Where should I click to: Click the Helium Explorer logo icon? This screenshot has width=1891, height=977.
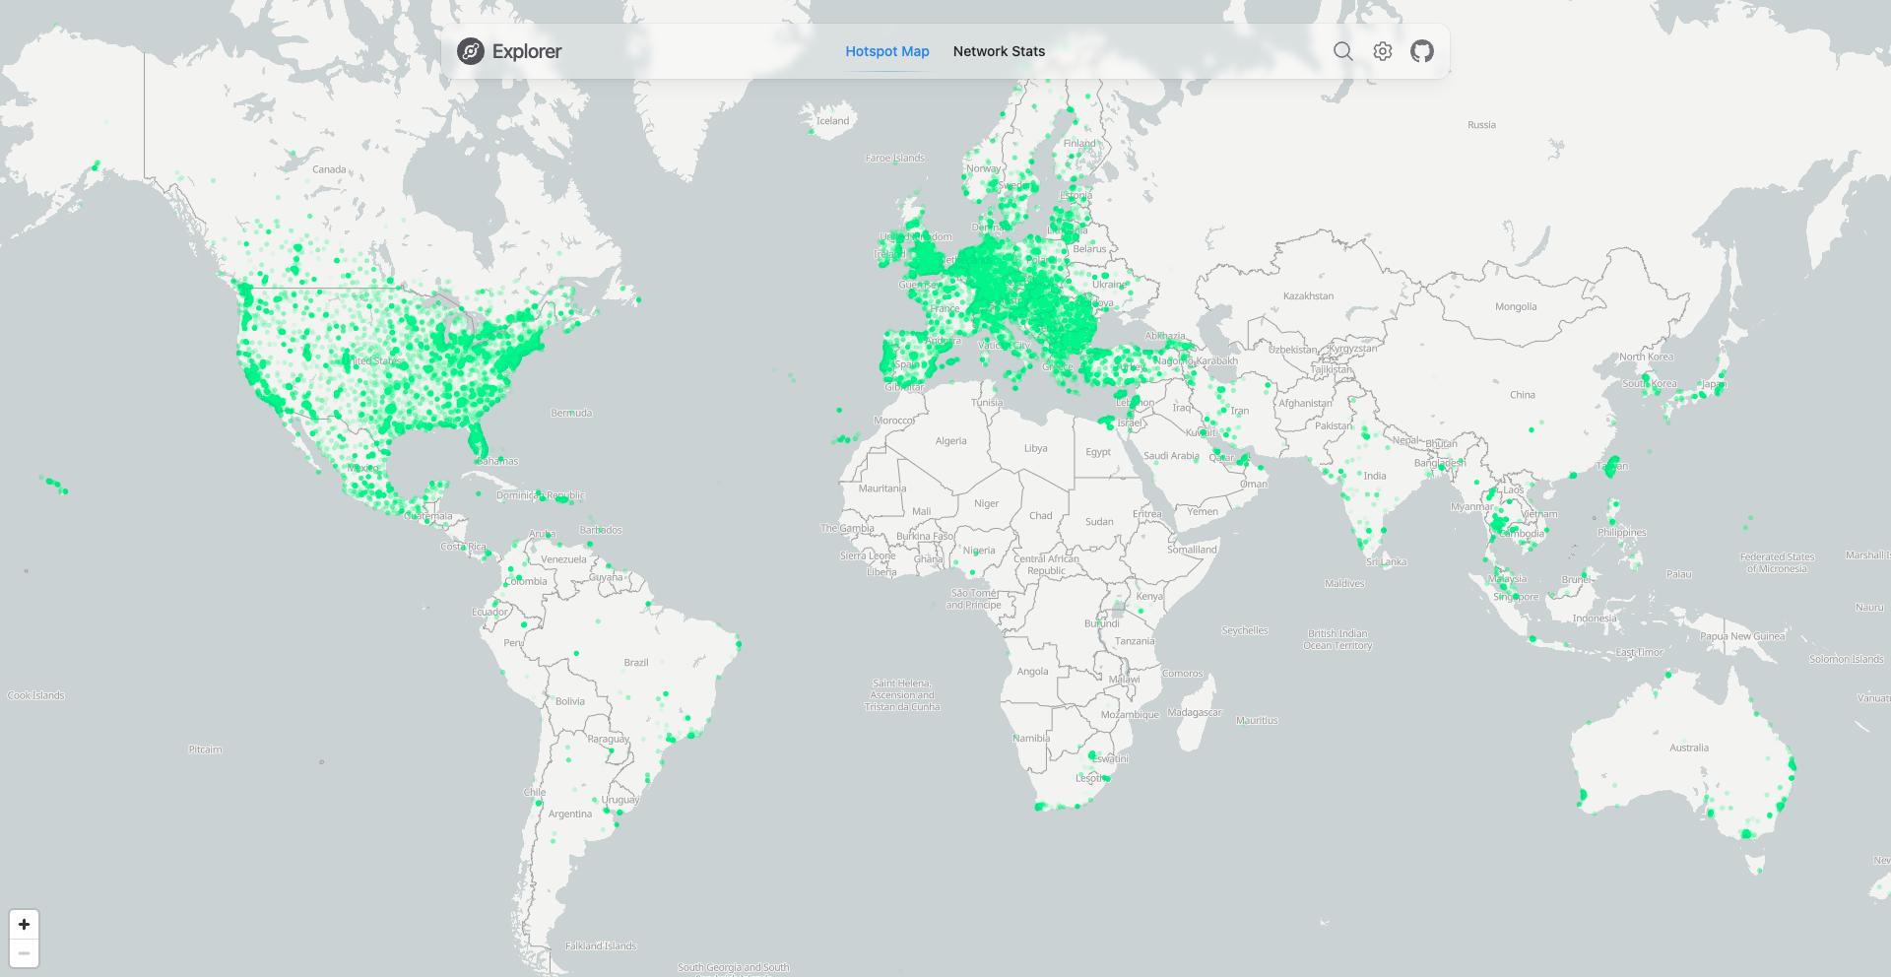(x=471, y=51)
